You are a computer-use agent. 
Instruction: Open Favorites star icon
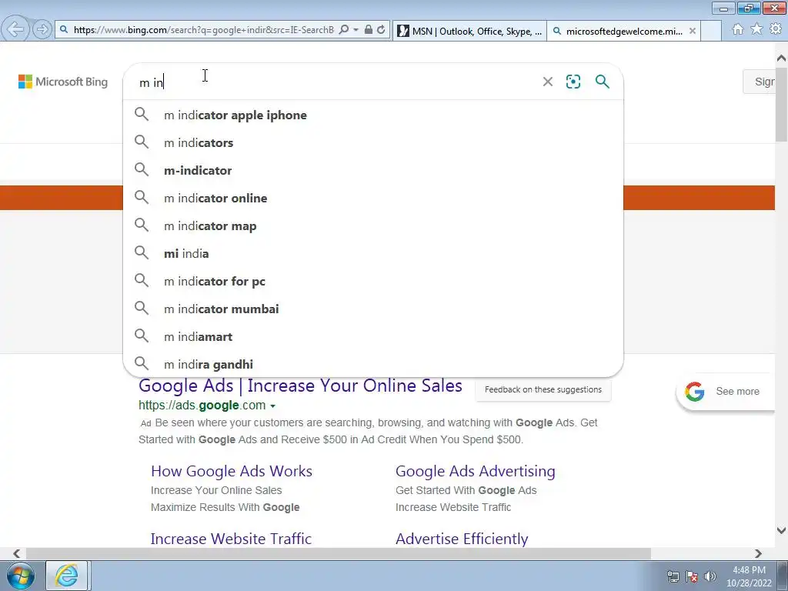[756, 29]
